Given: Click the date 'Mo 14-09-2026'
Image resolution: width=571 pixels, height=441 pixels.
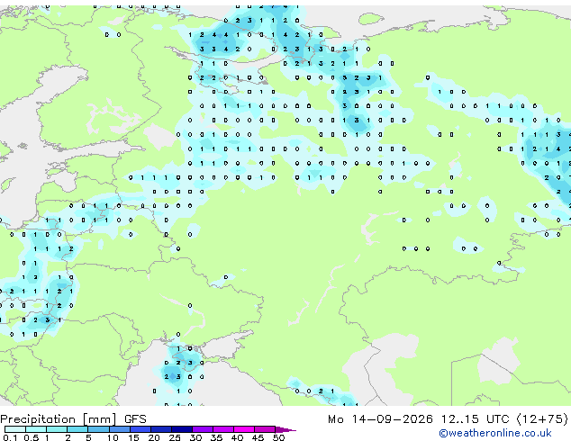Looking at the screenshot, I should point(381,419).
